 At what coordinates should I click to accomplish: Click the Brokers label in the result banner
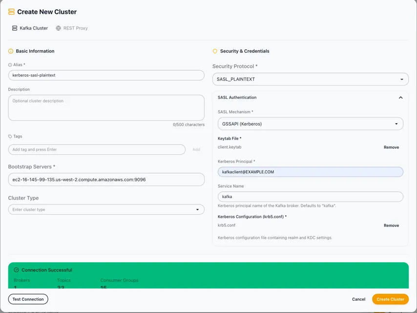coord(22,280)
